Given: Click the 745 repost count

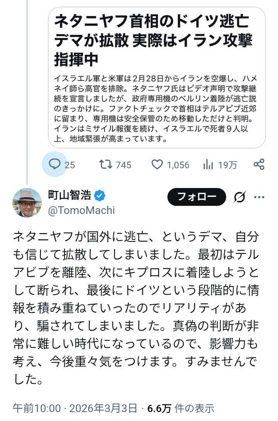Looking at the screenshot, I should 123,165.
